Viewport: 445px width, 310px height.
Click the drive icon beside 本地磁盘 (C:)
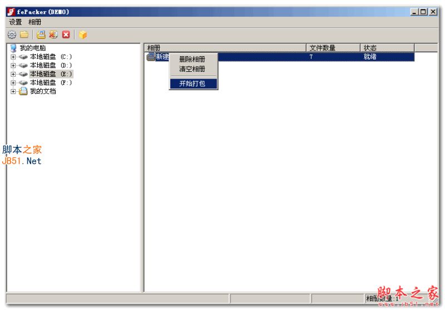point(23,57)
